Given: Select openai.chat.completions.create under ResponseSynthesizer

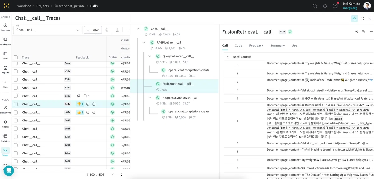Looking at the screenshot, I should click(189, 111).
